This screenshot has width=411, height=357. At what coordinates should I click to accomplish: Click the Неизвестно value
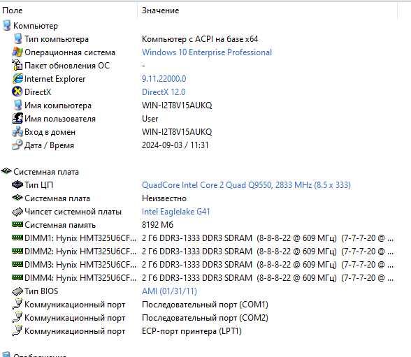click(x=164, y=198)
